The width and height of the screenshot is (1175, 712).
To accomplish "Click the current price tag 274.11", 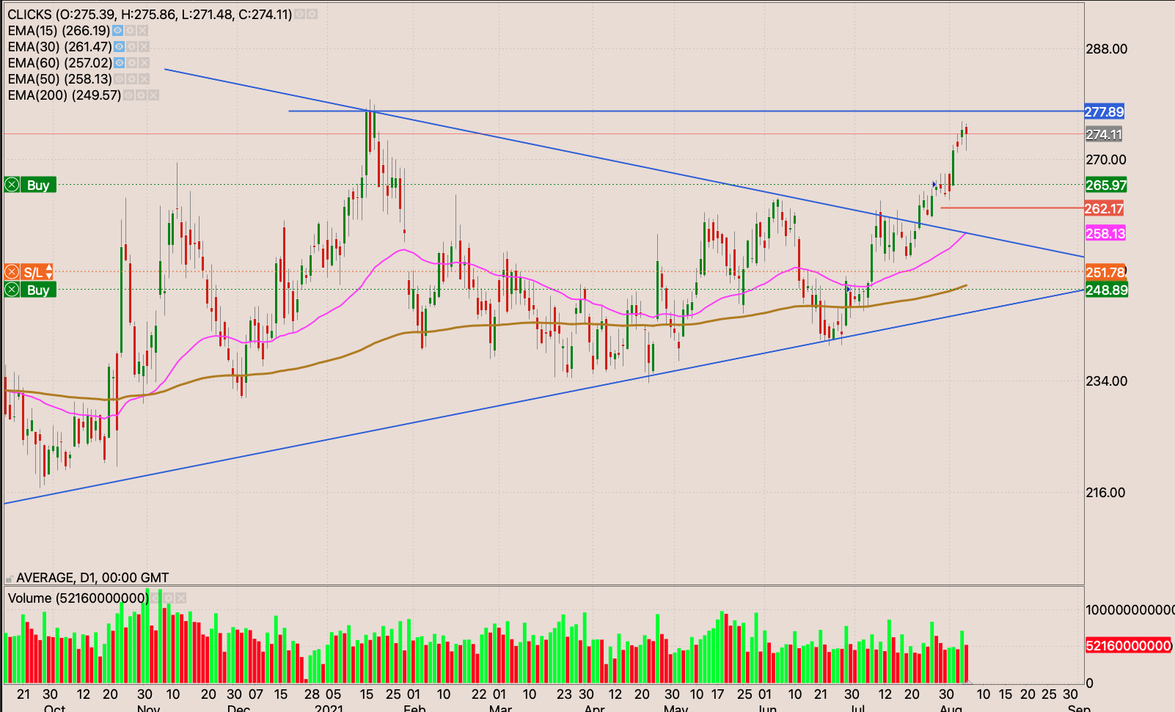I will 1104,134.
